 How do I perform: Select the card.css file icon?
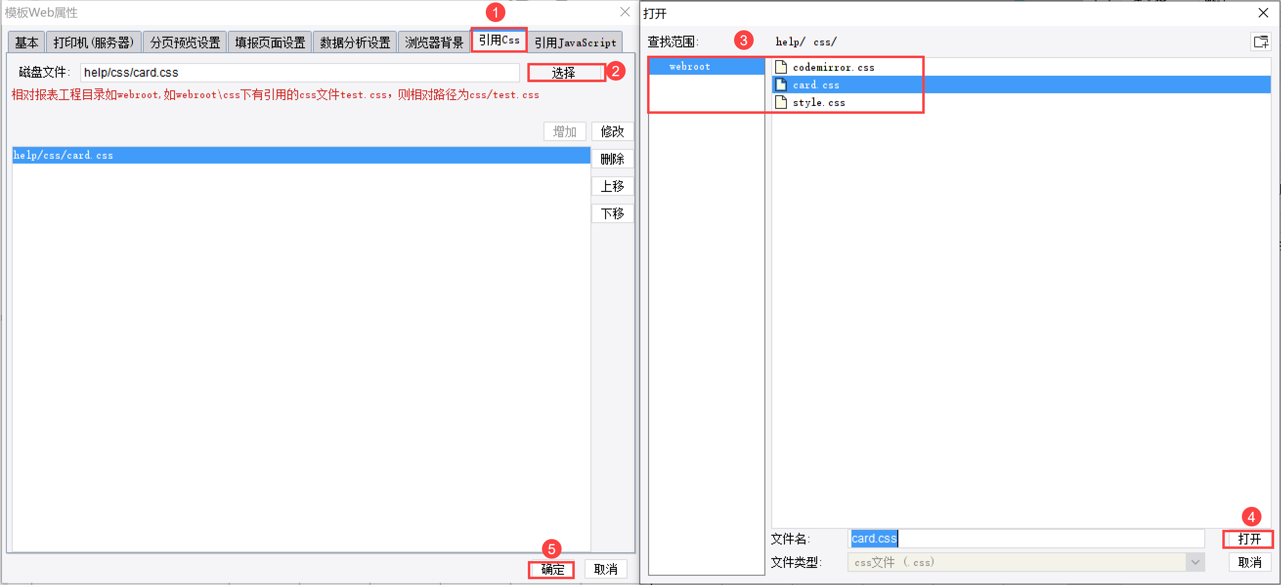pyautogui.click(x=781, y=84)
